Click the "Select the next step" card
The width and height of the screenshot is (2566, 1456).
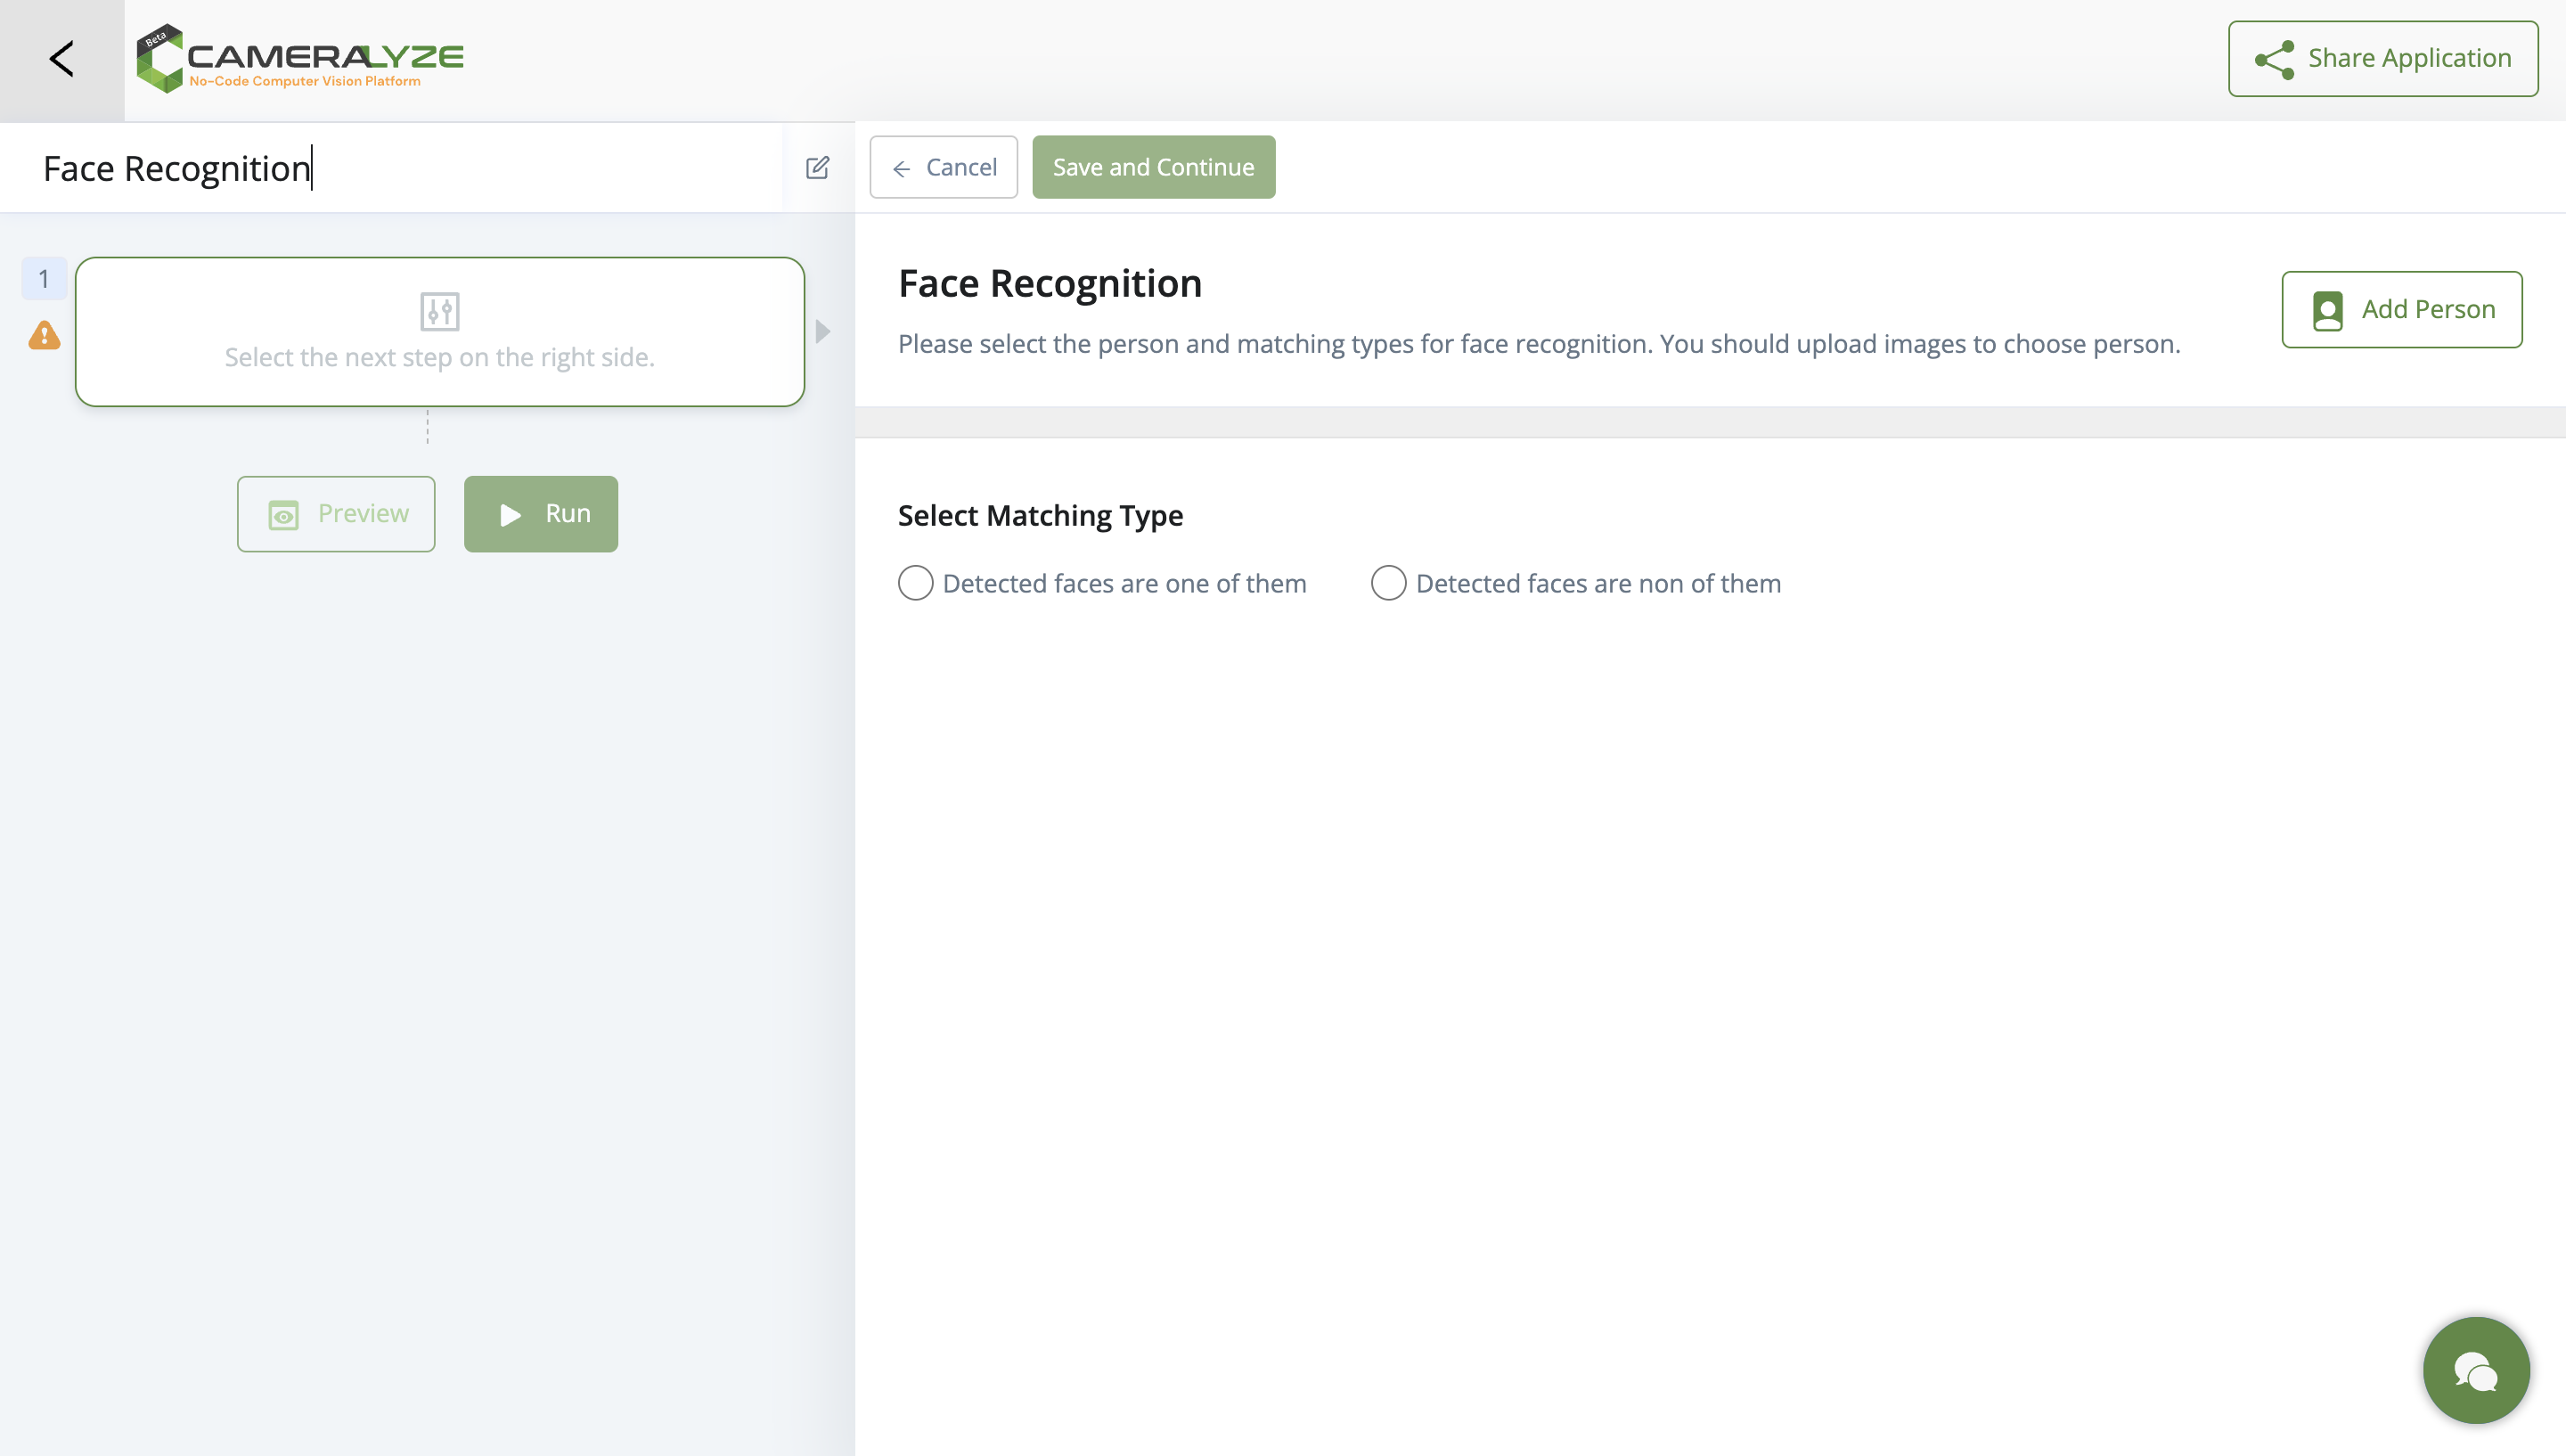click(440, 332)
